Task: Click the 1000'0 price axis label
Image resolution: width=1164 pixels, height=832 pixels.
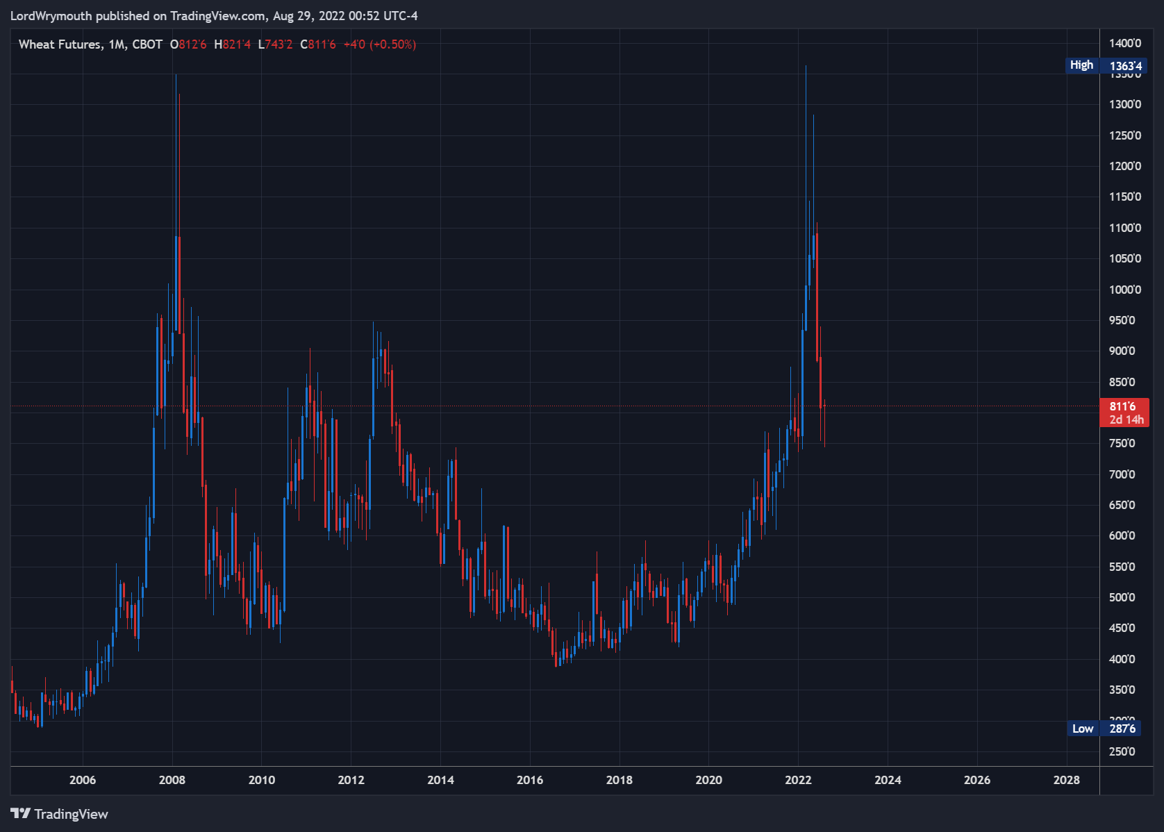Action: coord(1124,290)
